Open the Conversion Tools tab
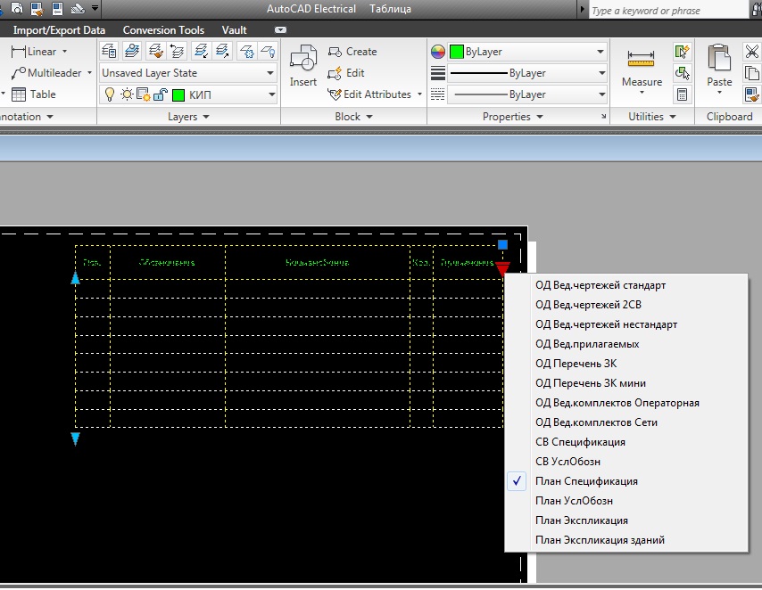Viewport: 762px width, 590px height. click(163, 30)
